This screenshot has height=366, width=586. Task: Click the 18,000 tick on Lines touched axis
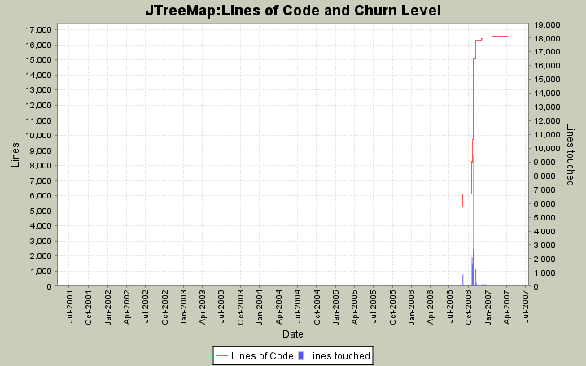547,39
